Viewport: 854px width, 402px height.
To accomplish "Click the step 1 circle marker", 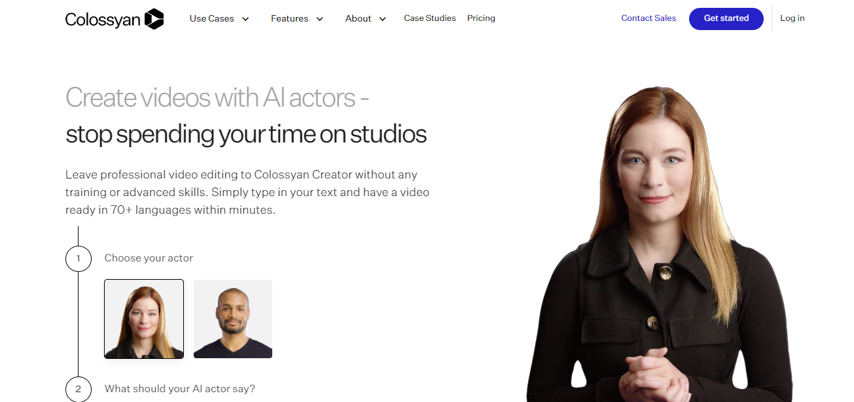I will click(x=79, y=258).
